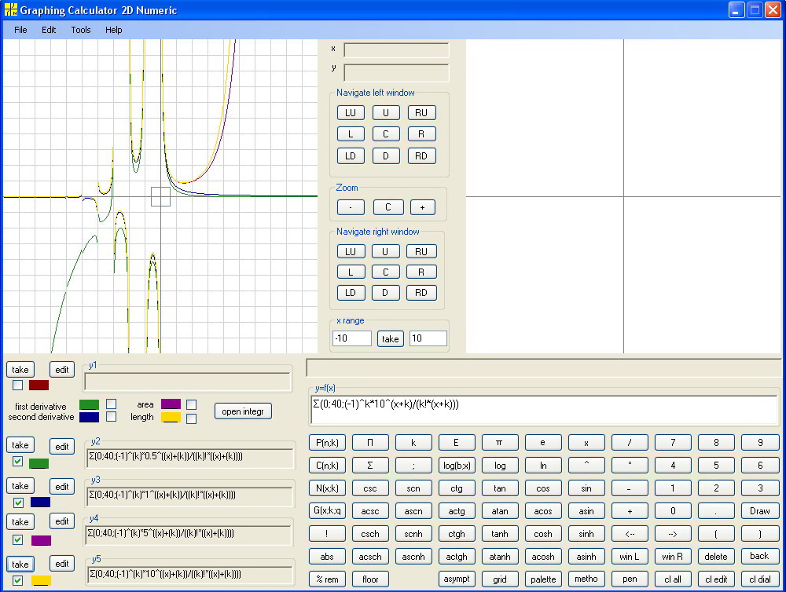This screenshot has height=592, width=786.
Task: Uncheck the y4 graph checkbox
Action: click(x=18, y=540)
